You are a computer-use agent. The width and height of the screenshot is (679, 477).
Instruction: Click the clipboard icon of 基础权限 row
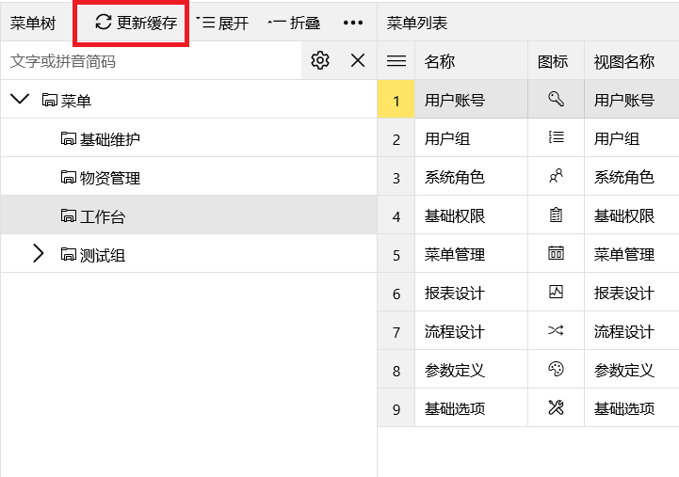click(556, 215)
